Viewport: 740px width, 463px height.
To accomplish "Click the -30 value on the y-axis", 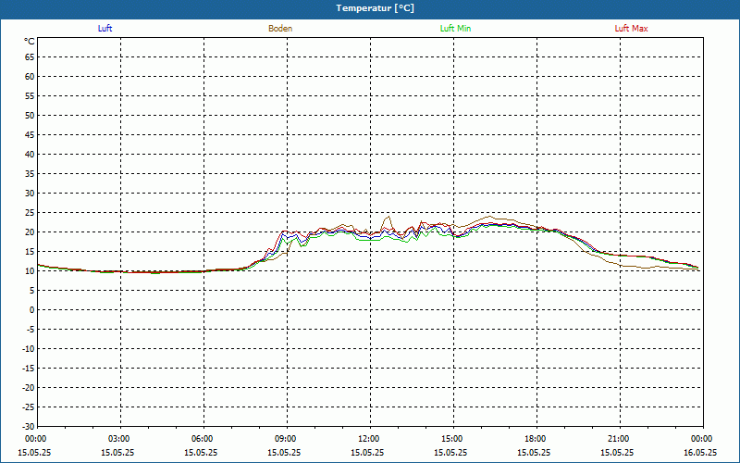I will pos(29,426).
